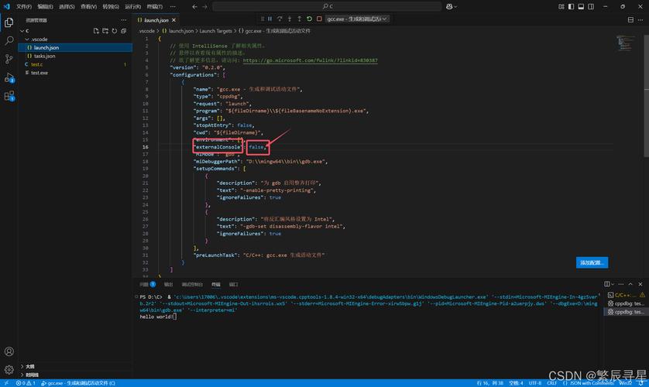Image resolution: width=649 pixels, height=387 pixels.
Task: Open the Accounts menu icon
Action: [x=9, y=351]
